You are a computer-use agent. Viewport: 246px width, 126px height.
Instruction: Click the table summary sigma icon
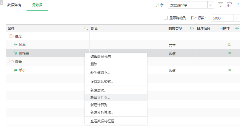229,5
